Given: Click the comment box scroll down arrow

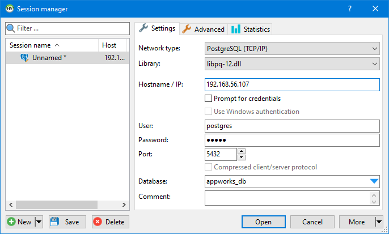Looking at the screenshot, I should (374, 202).
